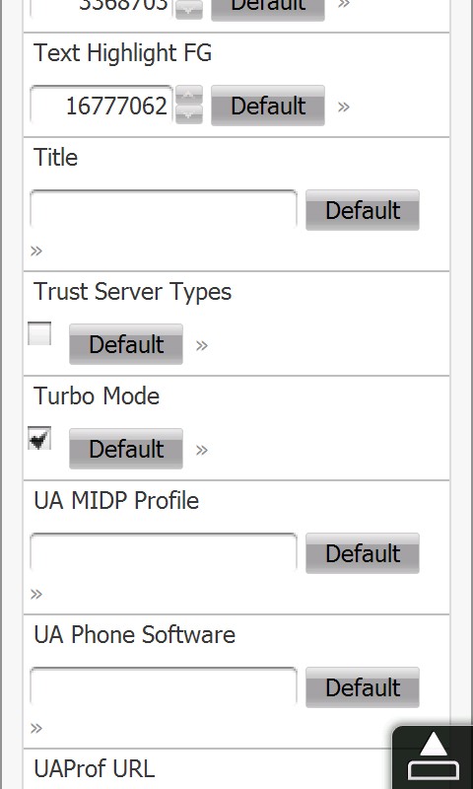This screenshot has width=473, height=789.
Task: Decrease Text Highlight FG value with down arrow
Action: 189,114
